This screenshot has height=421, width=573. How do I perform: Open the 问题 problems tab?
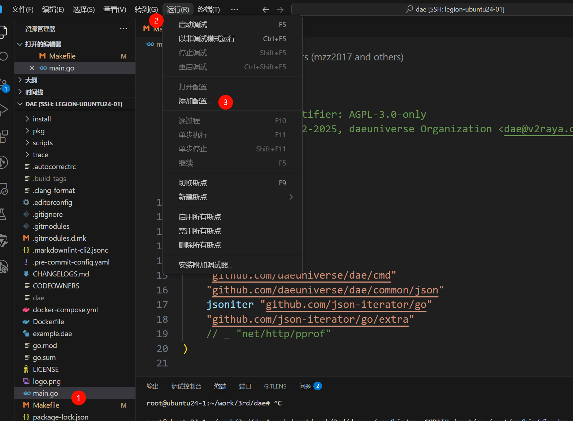tap(305, 386)
